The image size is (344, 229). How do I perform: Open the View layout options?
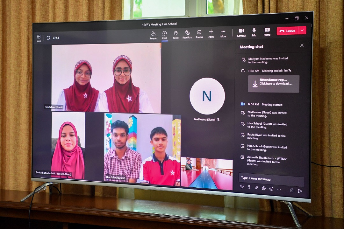tap(39, 38)
